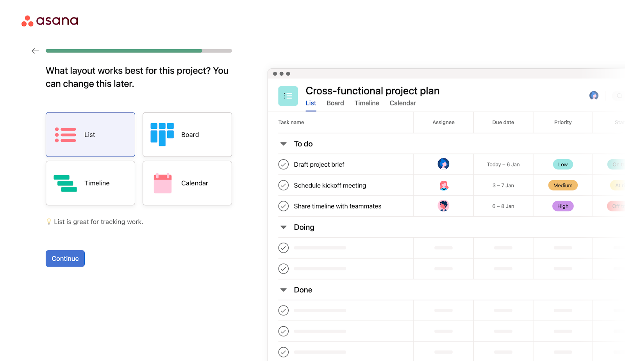Mark 'Draft project brief' as complete
Viewport: 625px width, 361px height.
[x=283, y=164]
